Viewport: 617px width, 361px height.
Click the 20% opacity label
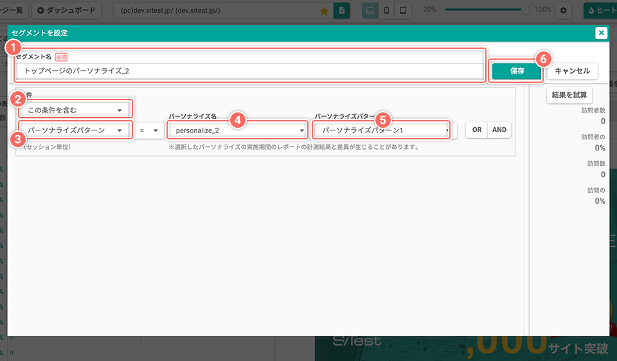tap(429, 10)
